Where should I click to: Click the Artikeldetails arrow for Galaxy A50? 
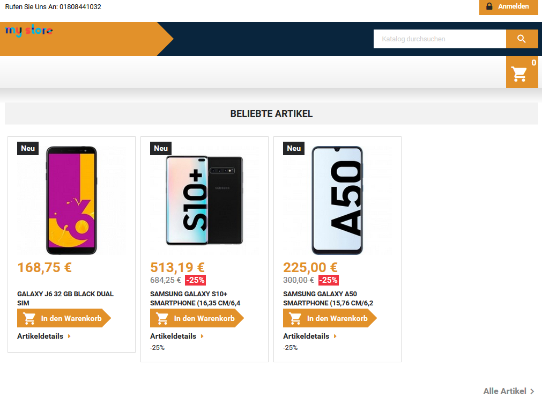pyautogui.click(x=335, y=337)
